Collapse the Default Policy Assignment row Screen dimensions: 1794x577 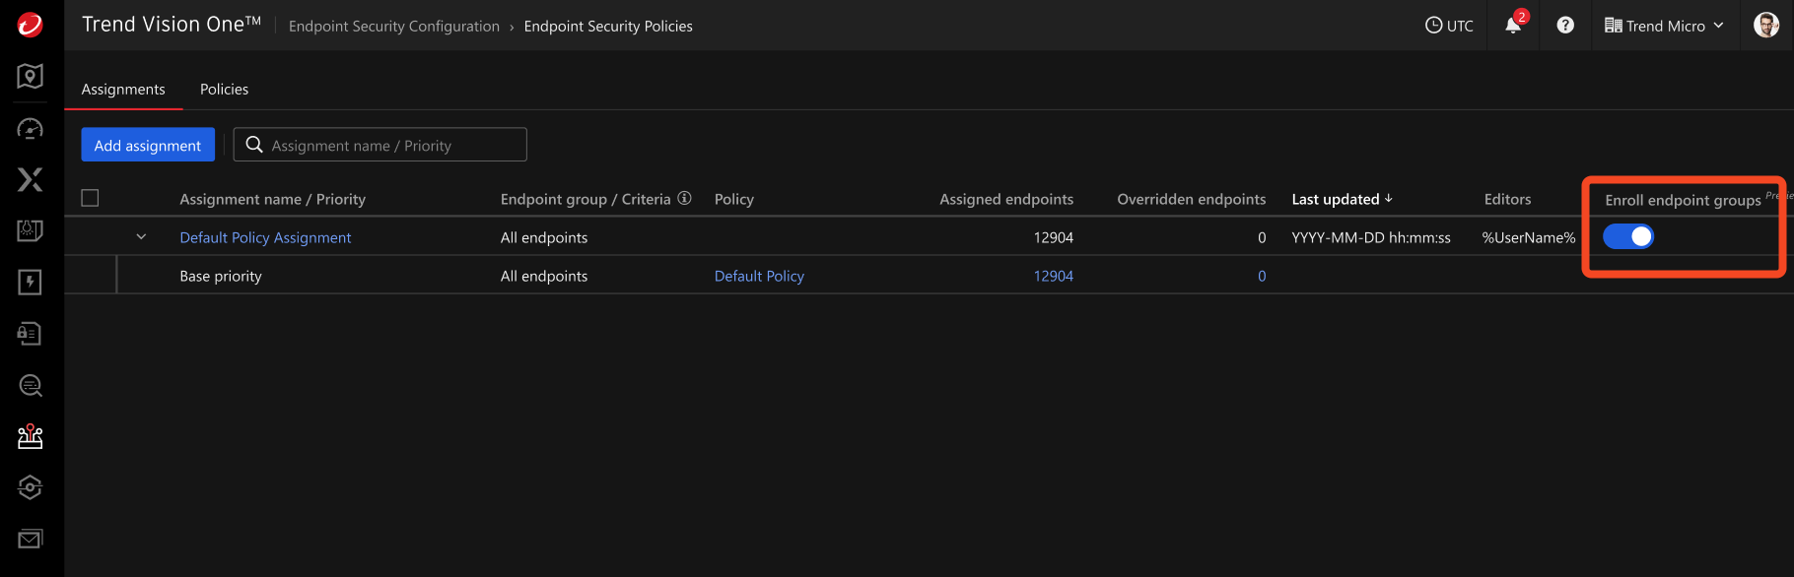141,237
